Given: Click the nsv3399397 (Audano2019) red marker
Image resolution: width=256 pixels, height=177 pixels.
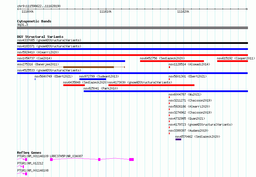Looking at the screenshot, I should pos(169,133).
